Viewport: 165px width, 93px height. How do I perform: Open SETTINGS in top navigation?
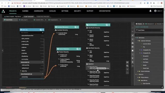(x=65, y=11)
